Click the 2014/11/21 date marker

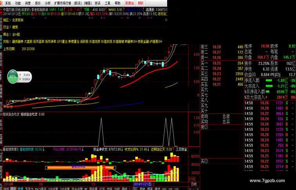click(x=143, y=184)
